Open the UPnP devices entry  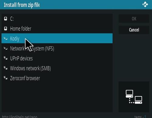[57, 58]
